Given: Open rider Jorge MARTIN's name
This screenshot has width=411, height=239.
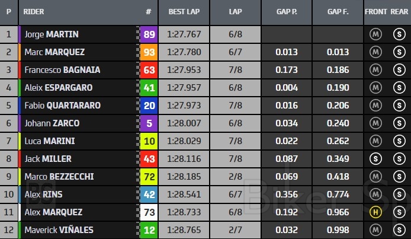Looking at the screenshot, I should coord(52,34).
